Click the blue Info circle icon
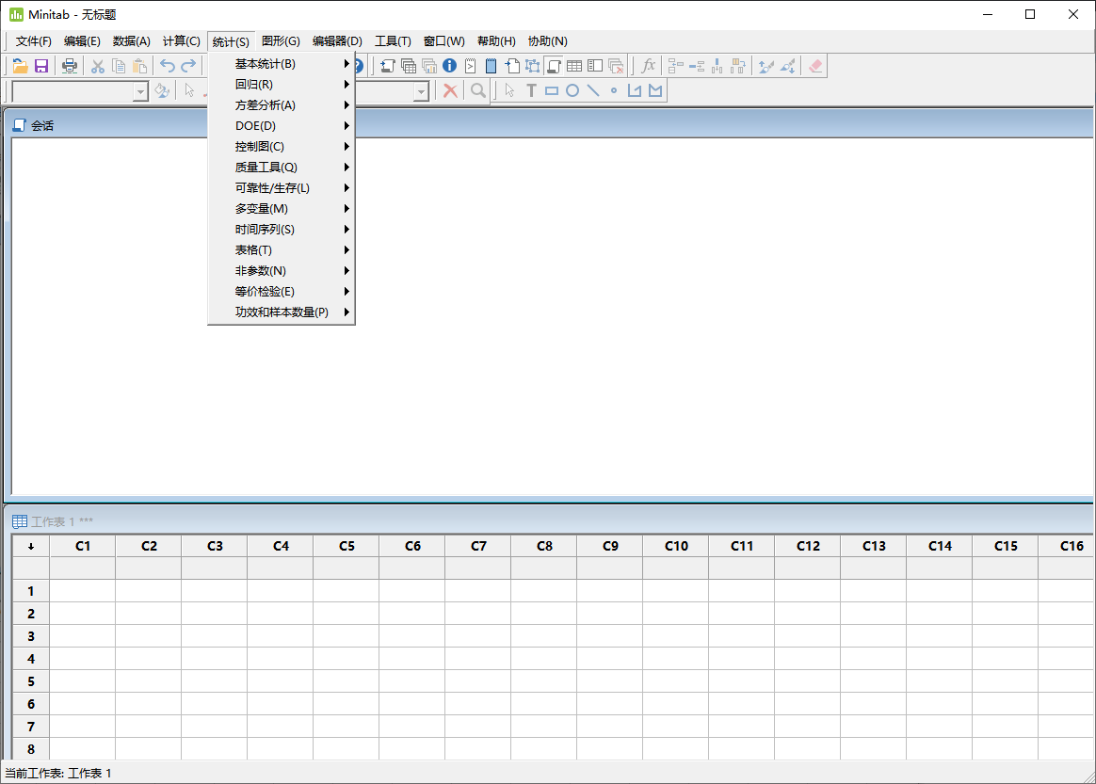 449,67
